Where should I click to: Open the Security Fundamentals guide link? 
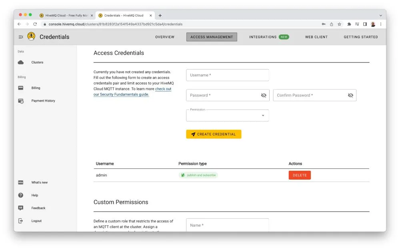pos(133,92)
